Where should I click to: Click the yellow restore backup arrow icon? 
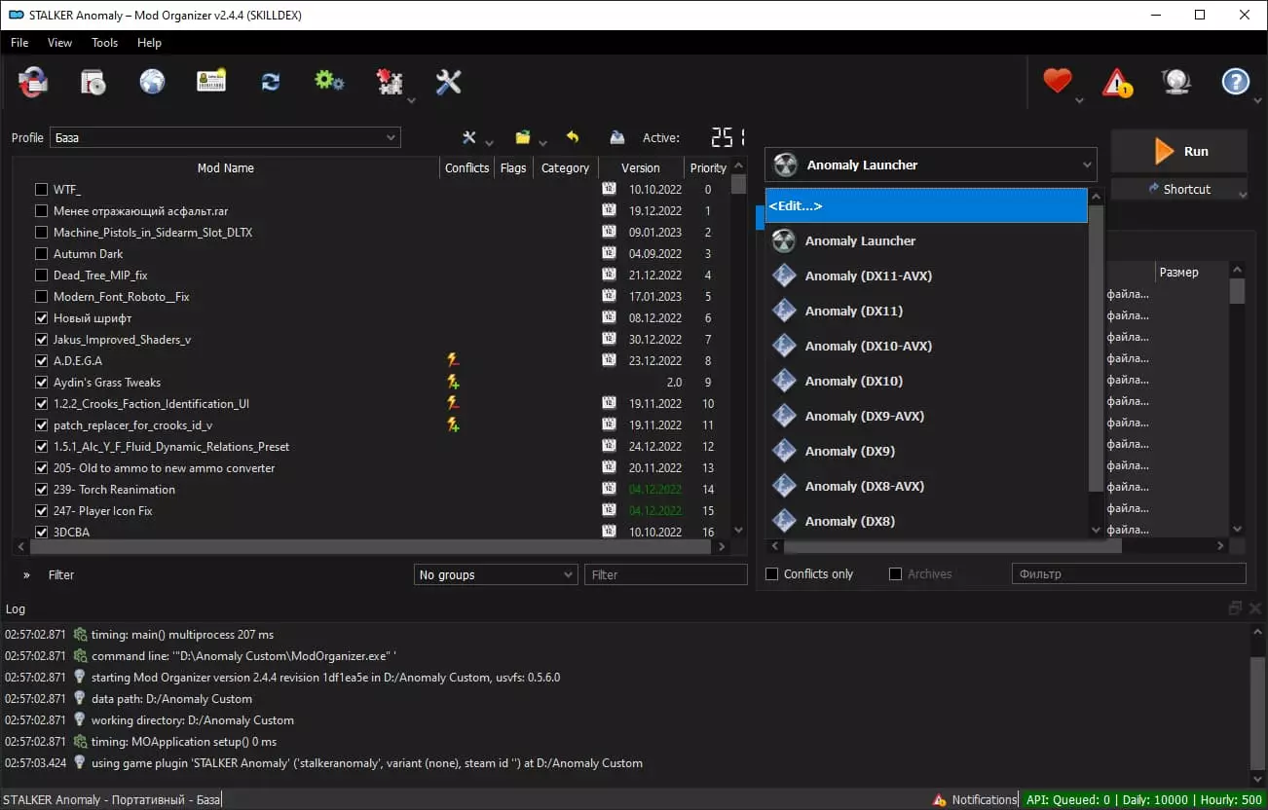click(573, 138)
